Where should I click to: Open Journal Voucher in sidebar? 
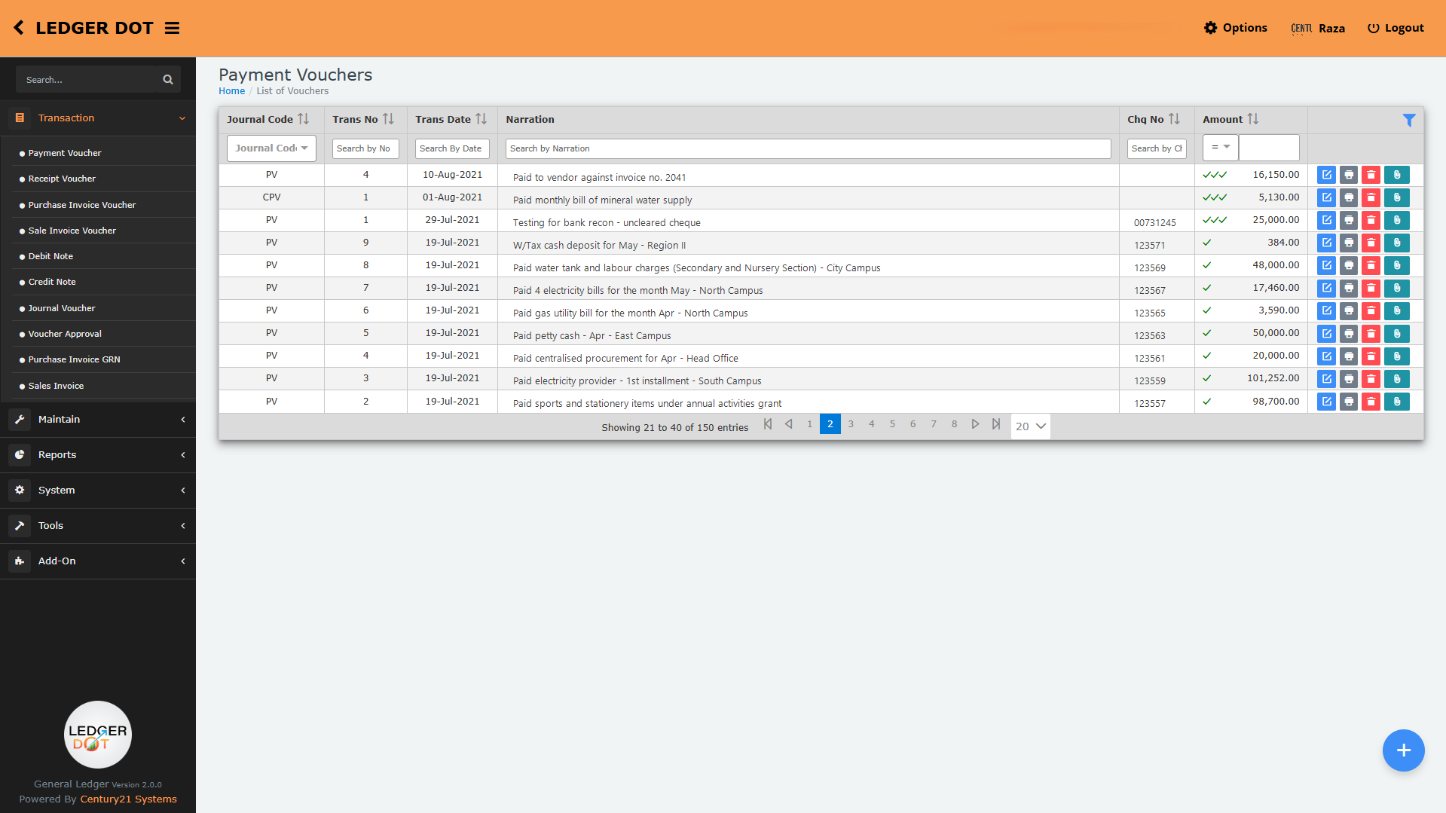pyautogui.click(x=62, y=308)
